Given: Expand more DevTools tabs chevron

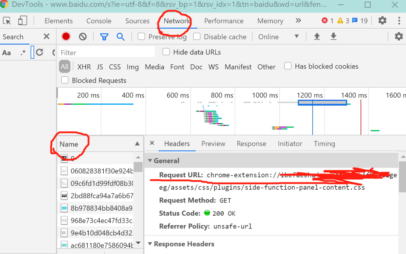Looking at the screenshot, I should [298, 20].
